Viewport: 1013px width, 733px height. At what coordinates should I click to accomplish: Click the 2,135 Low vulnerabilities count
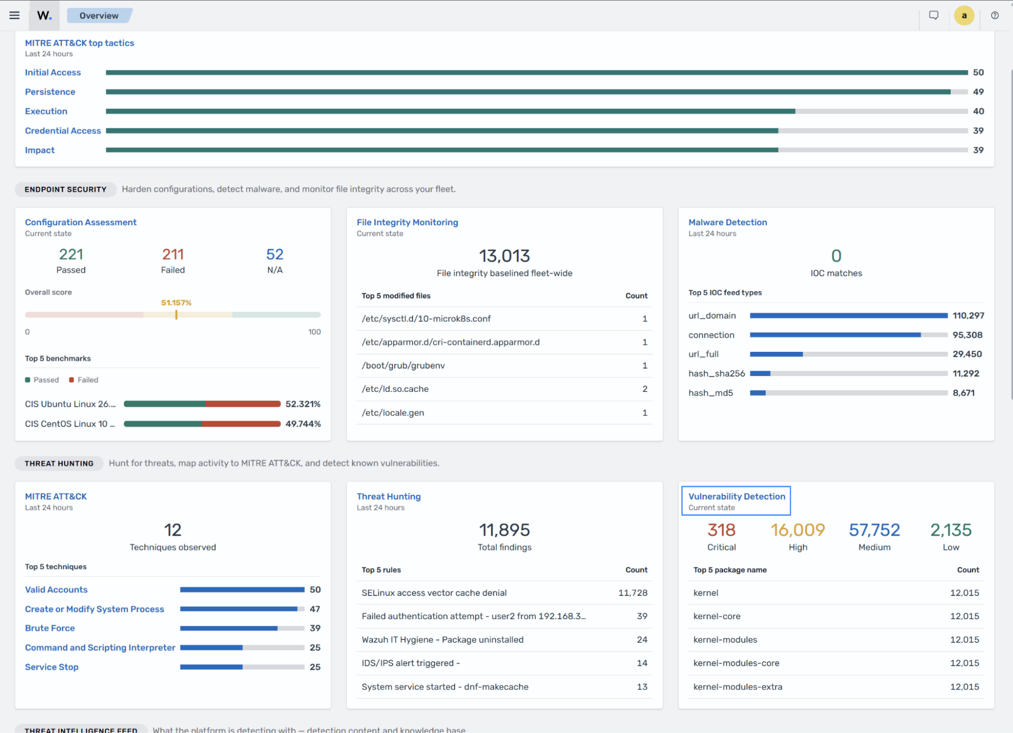point(951,530)
